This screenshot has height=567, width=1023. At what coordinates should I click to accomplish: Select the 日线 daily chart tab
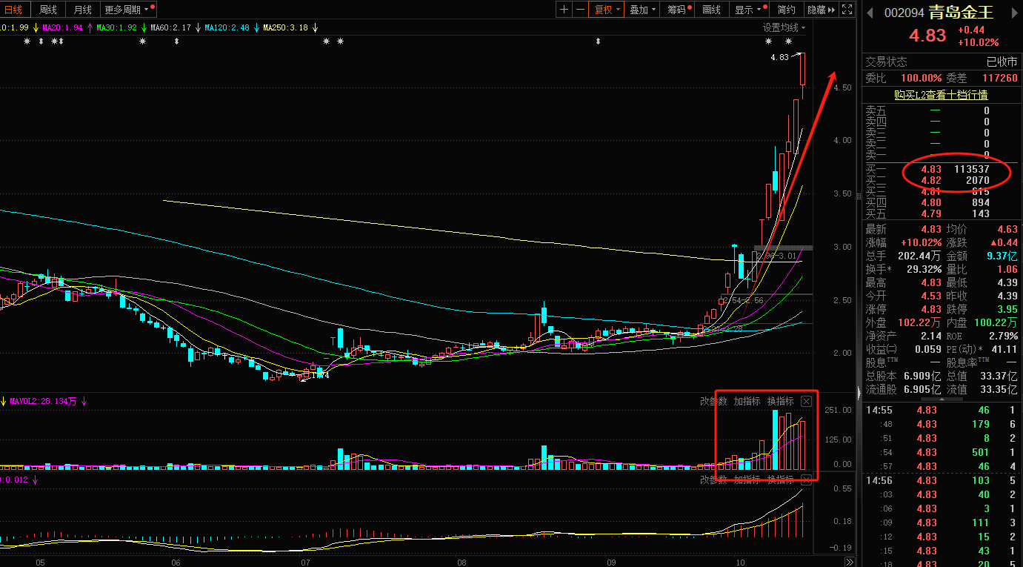tap(13, 10)
